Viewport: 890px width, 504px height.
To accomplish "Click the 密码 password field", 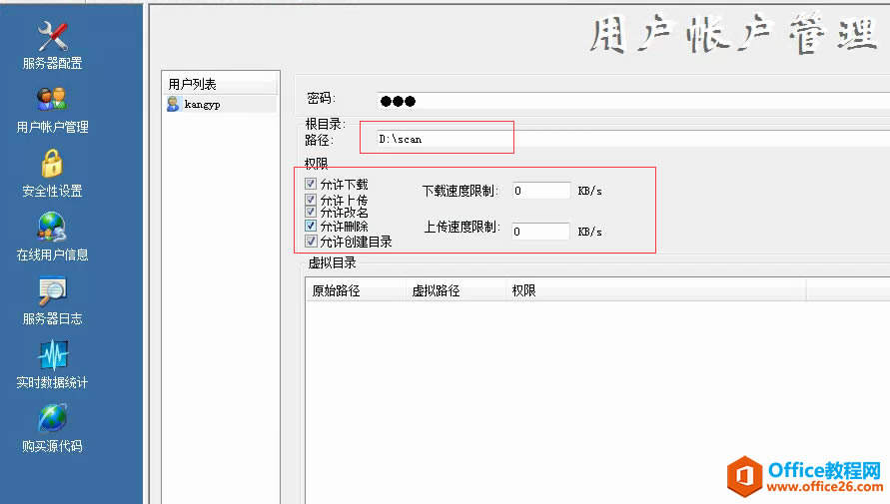I will (x=633, y=101).
